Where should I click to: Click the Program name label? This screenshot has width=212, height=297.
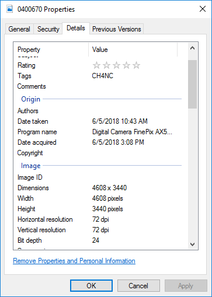[x=37, y=132]
